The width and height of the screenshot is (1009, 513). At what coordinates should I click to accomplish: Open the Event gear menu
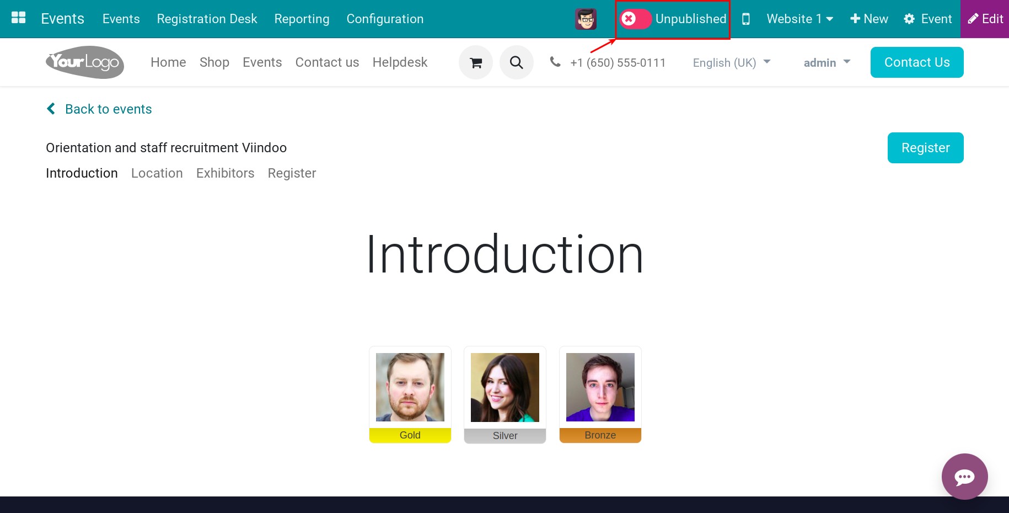point(928,19)
